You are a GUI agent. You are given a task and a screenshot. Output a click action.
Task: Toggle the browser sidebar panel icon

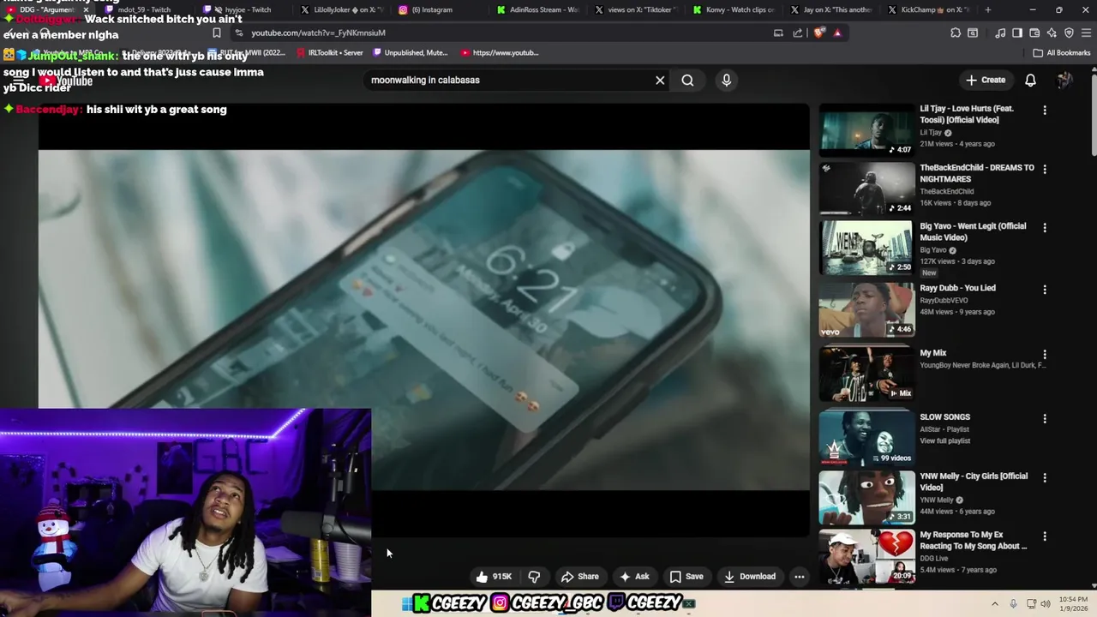coord(1017,33)
